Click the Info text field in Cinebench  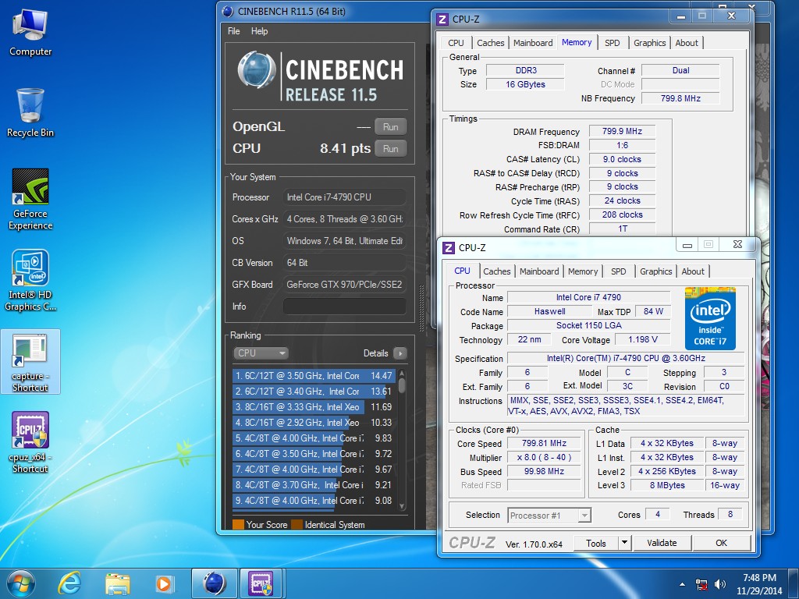[x=344, y=307]
